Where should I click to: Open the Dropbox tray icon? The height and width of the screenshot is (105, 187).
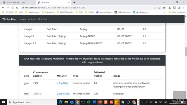tap(160, 102)
